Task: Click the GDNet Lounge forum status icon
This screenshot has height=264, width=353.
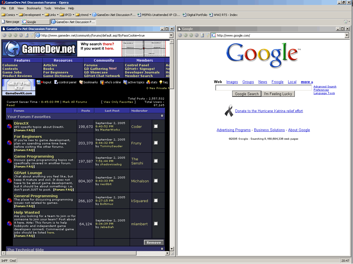Action: click(x=9, y=181)
